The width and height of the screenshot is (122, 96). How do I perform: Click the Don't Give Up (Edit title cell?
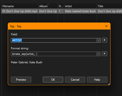(110, 11)
